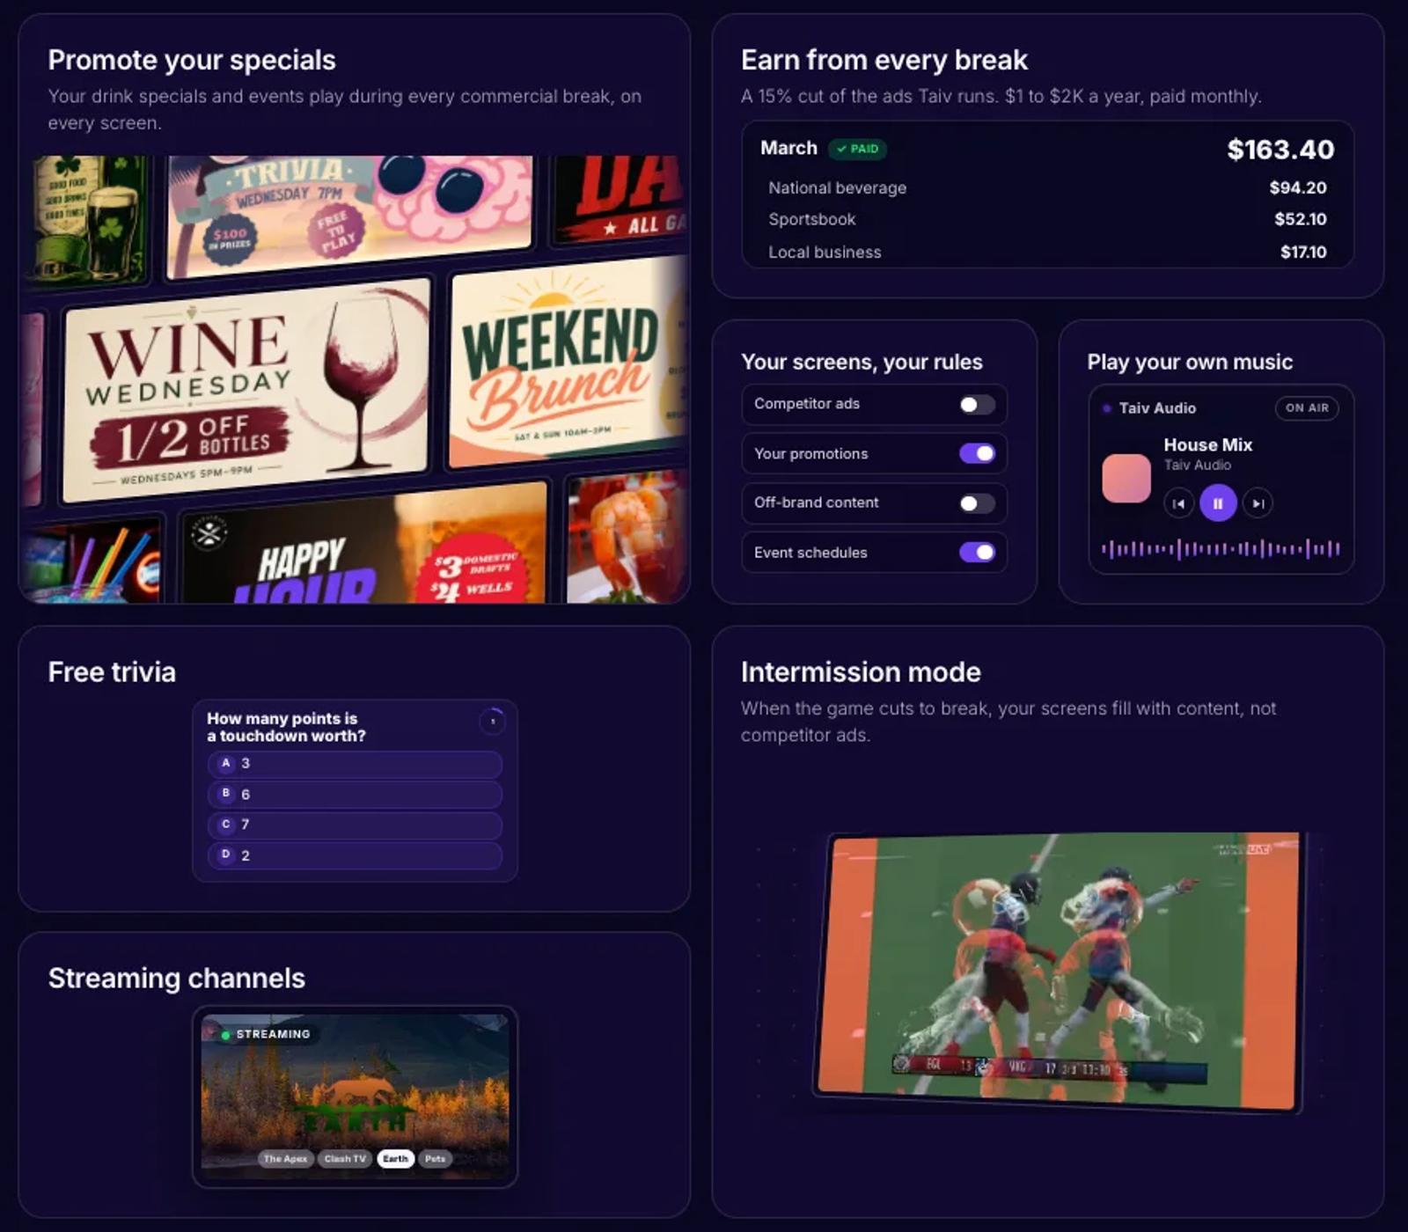
Task: Click the $163.40 March total
Action: pos(1280,150)
